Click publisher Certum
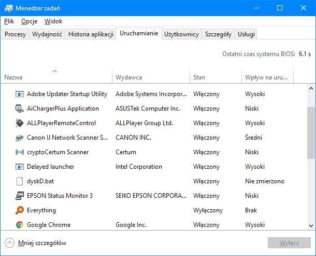 [126, 152]
